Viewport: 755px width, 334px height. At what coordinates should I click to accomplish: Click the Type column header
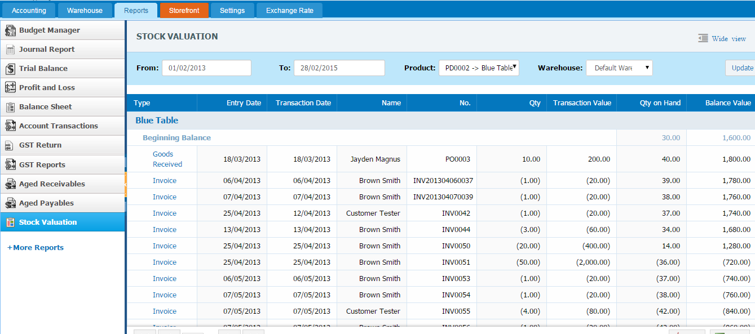[x=162, y=103]
